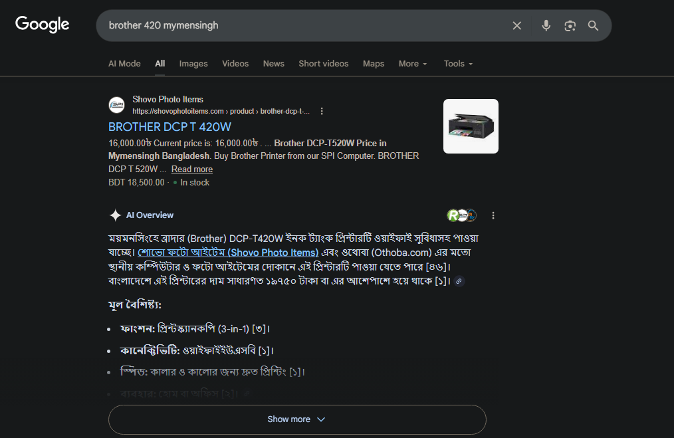
Task: Open the Maps results tab
Action: tap(374, 64)
